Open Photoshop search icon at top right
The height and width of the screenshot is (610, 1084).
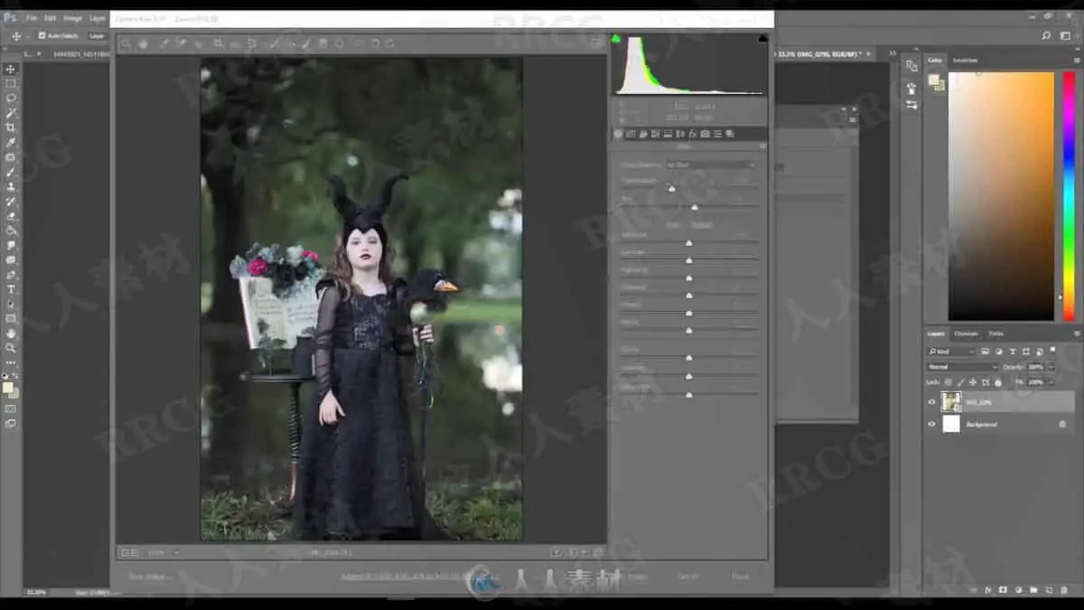(x=1046, y=35)
